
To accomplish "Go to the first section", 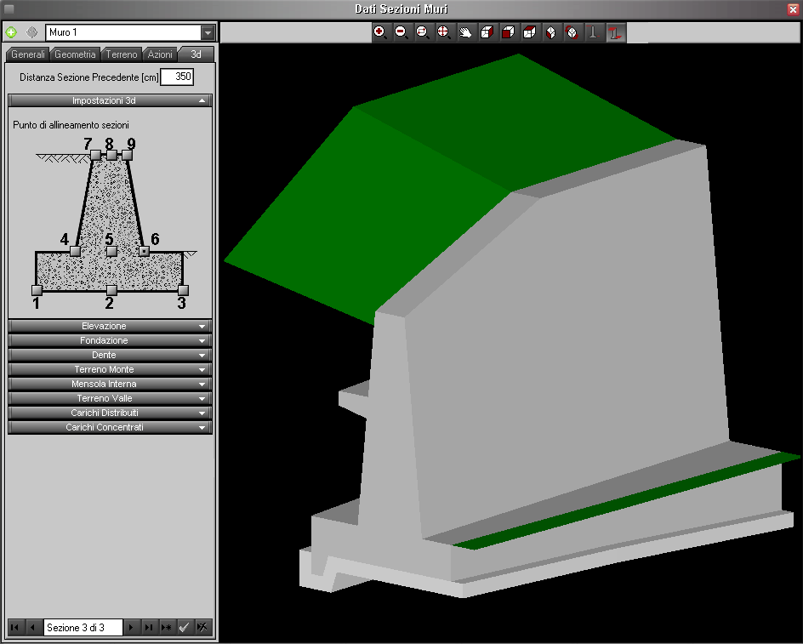I will pyautogui.click(x=15, y=627).
